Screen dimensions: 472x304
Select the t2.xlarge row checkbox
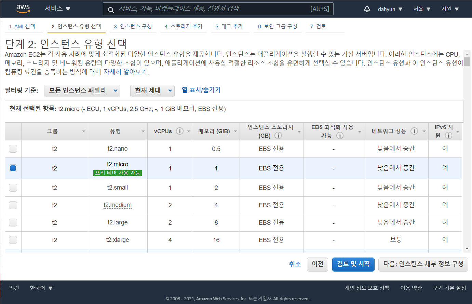pyautogui.click(x=13, y=240)
